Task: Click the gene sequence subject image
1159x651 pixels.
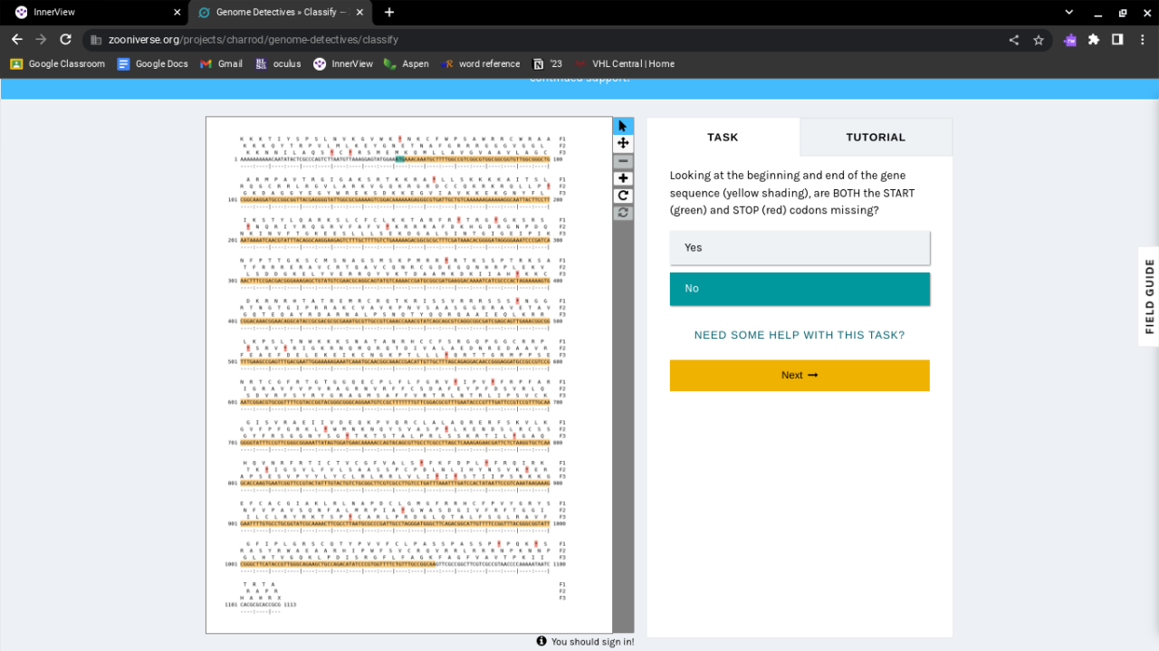Action: point(409,375)
